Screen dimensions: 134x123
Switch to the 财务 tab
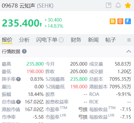point(76,40)
